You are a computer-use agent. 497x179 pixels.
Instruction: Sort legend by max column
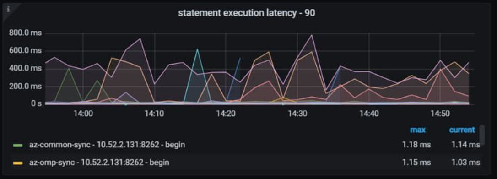(x=418, y=130)
